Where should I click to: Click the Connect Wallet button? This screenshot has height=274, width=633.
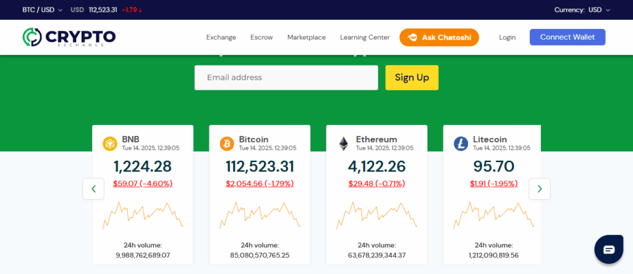click(567, 37)
